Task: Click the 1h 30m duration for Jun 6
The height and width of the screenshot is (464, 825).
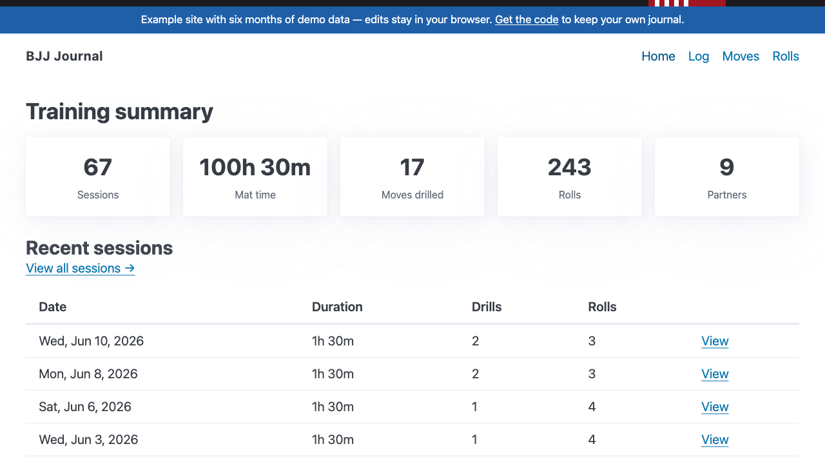Action: coord(333,407)
